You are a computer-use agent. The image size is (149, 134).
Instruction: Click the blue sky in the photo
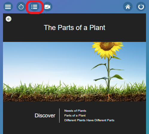tap(45, 59)
